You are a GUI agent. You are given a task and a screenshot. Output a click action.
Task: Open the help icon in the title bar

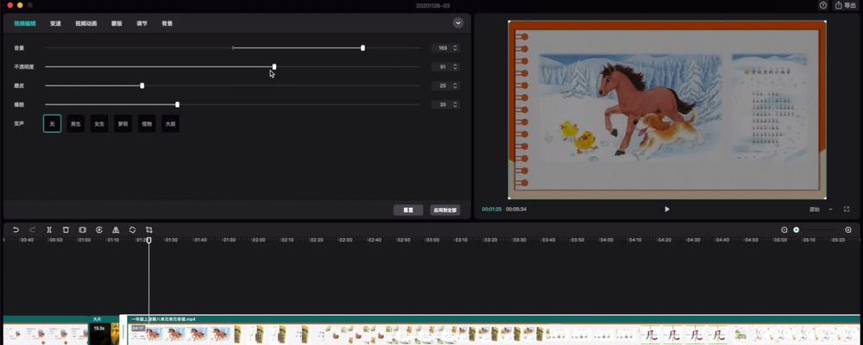822,5
